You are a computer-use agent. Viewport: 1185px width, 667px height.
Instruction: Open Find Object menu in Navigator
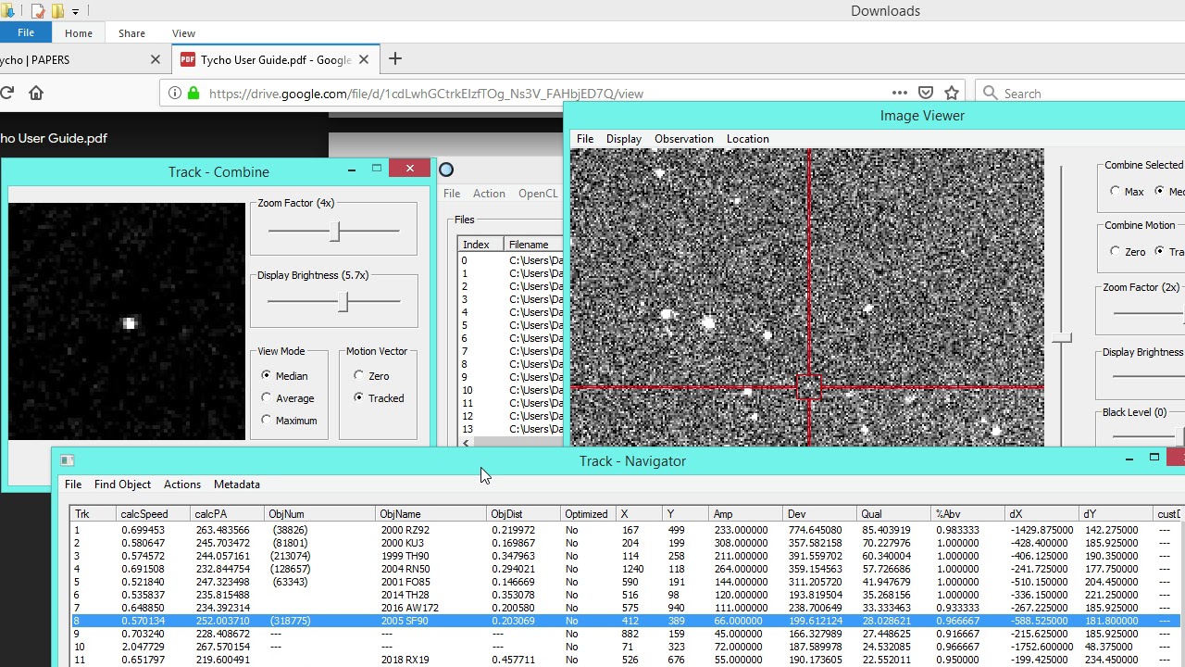click(122, 485)
